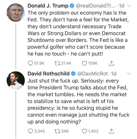This screenshot has height=139, width=137.
Task: Open dropdown chevron on Trump's tweet
Action: coord(129,6)
